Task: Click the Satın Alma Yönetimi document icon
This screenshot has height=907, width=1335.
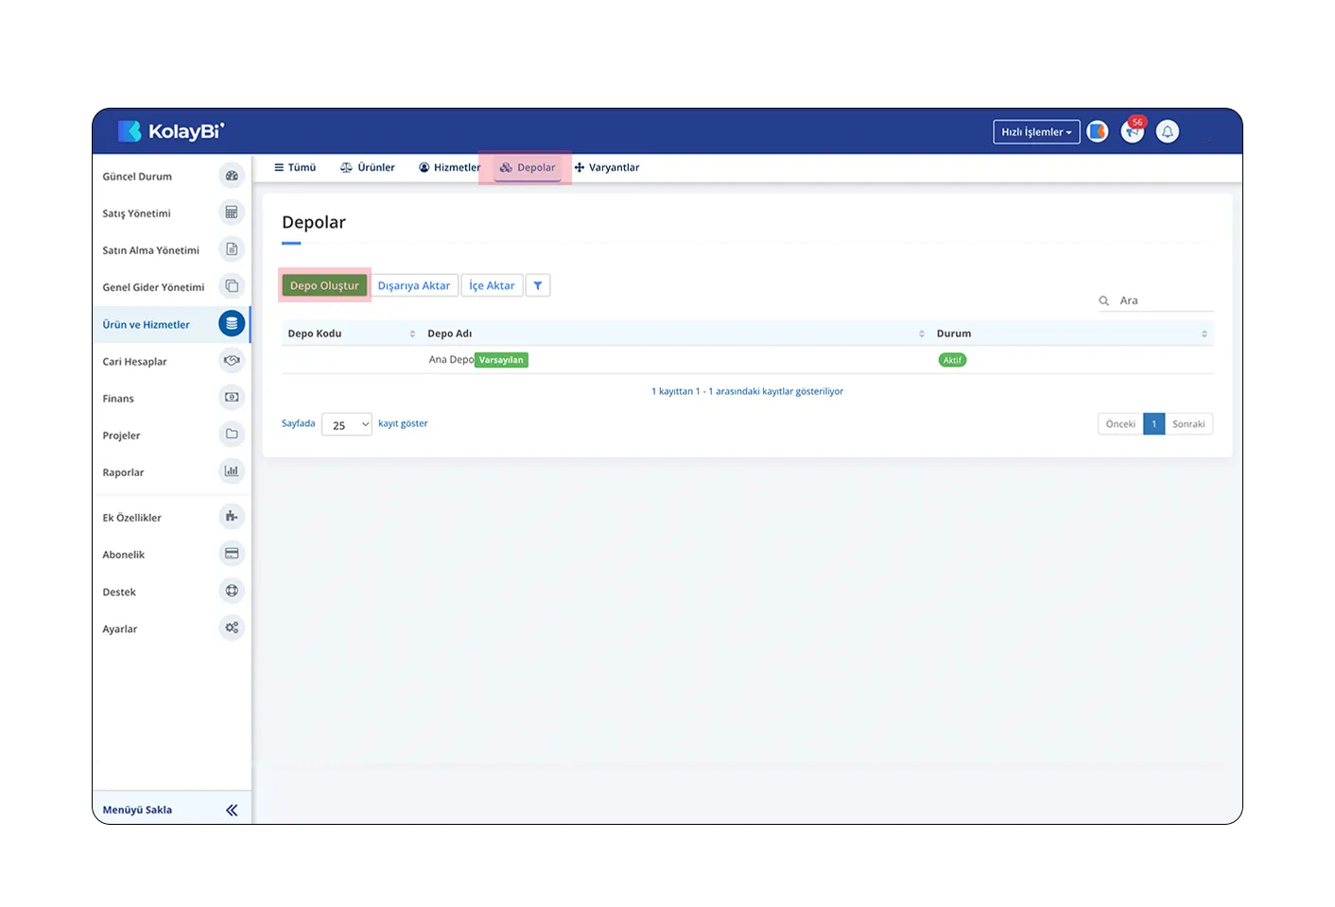Action: (x=232, y=249)
